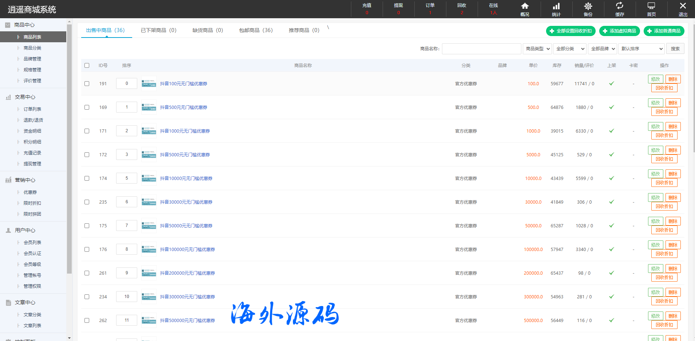Click the 交易中心 bar chart icon
Screen dimensions: 695x341
click(8, 97)
